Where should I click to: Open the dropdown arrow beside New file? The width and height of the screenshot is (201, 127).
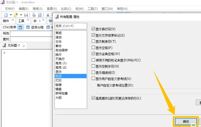[x=11, y=15]
